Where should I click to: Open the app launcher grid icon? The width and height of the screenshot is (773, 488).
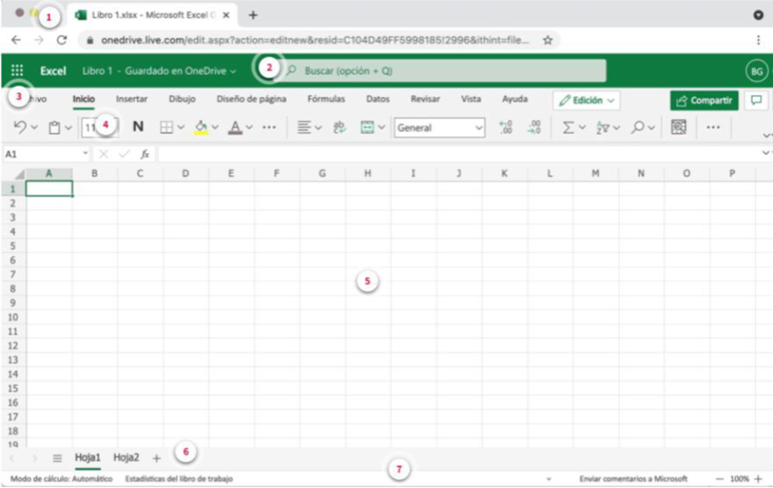point(18,71)
